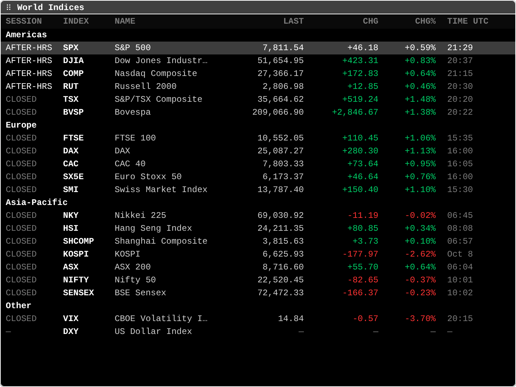The height and width of the screenshot is (387, 516).
Task: Sort by the SESSION column header
Action: point(24,21)
